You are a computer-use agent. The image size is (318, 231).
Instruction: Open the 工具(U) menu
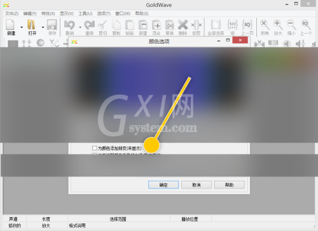coord(85,13)
